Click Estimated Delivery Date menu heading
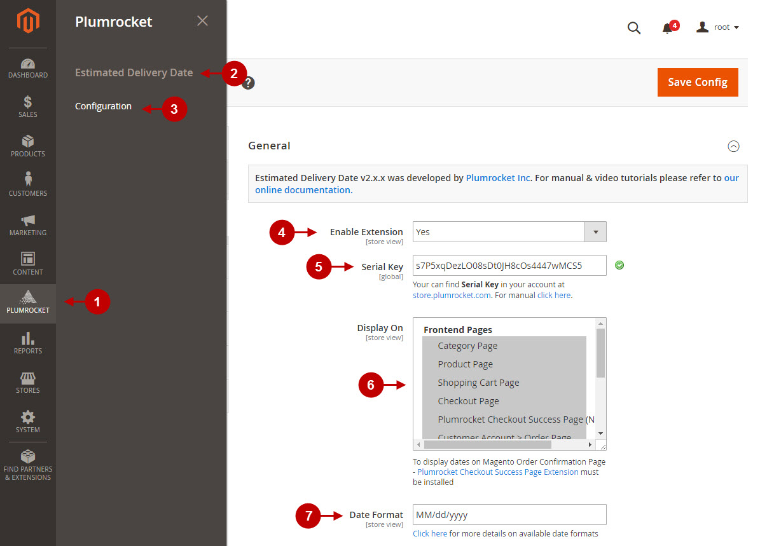The image size is (767, 546). pos(134,72)
